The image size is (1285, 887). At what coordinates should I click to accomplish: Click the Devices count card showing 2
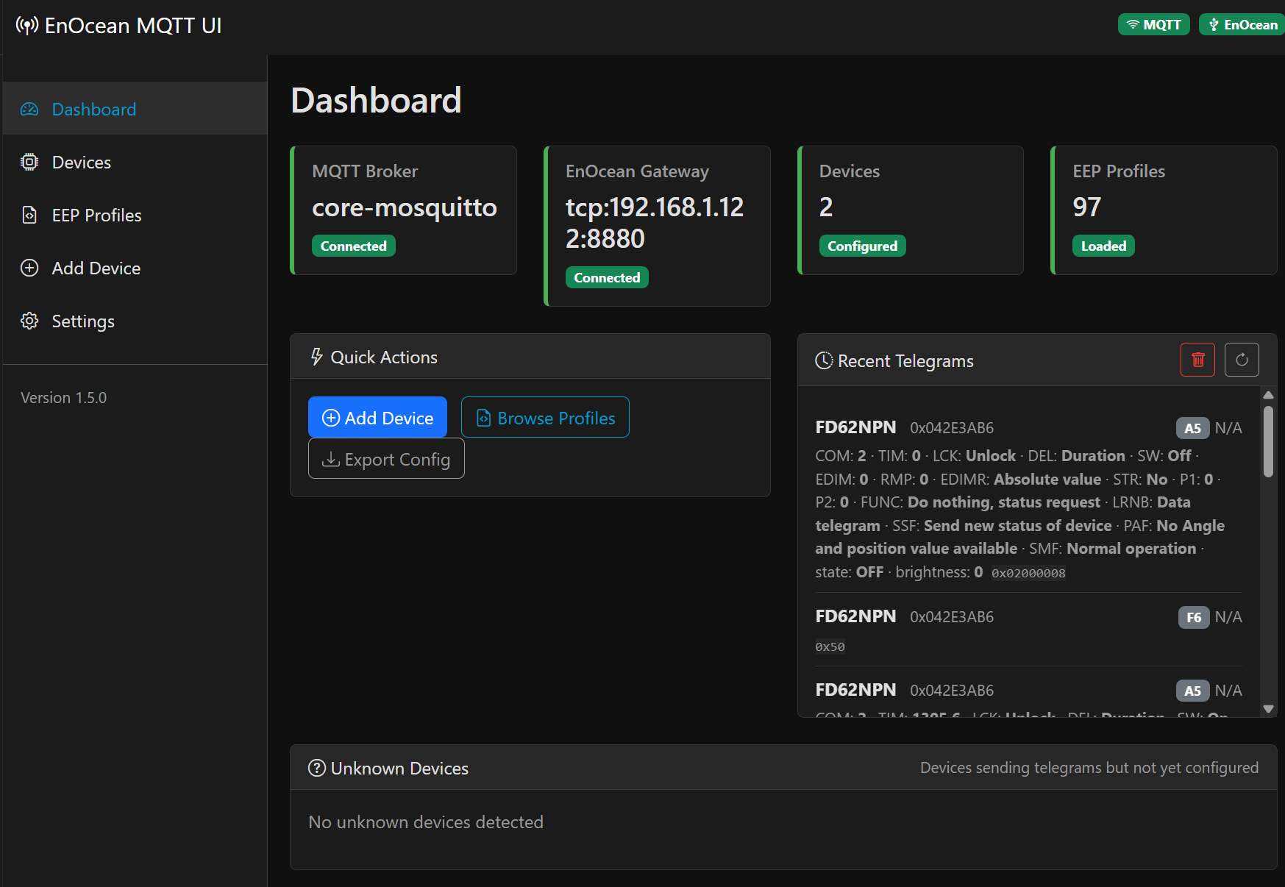[911, 210]
